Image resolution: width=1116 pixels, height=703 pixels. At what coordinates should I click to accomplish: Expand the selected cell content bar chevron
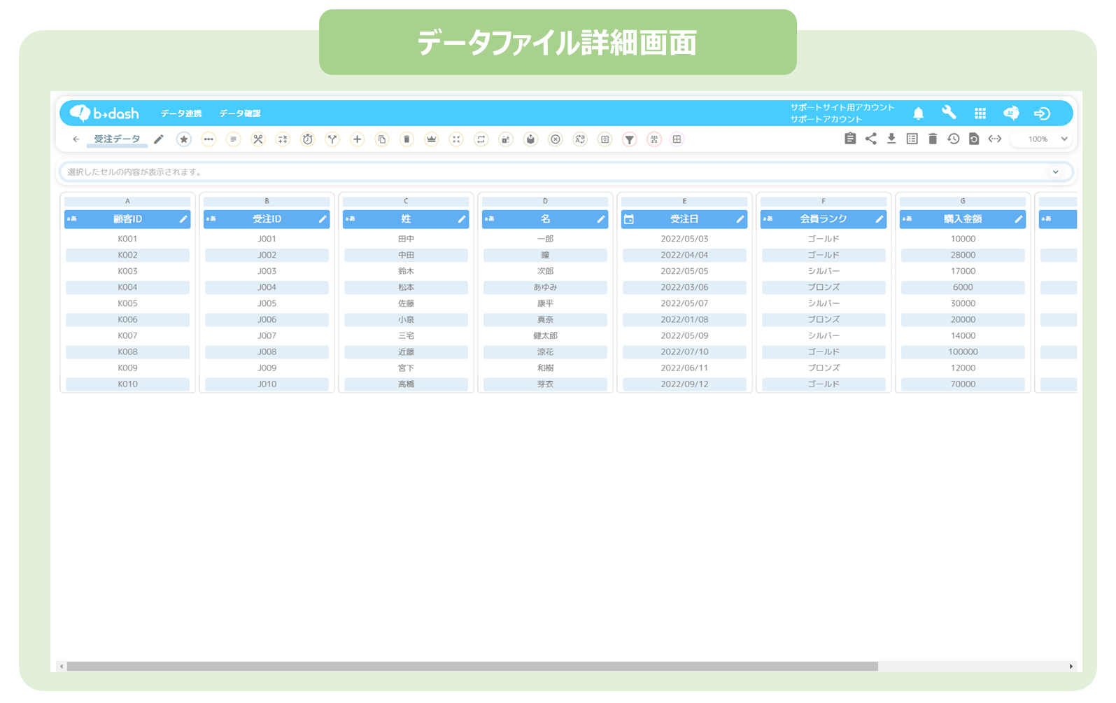tap(1055, 172)
